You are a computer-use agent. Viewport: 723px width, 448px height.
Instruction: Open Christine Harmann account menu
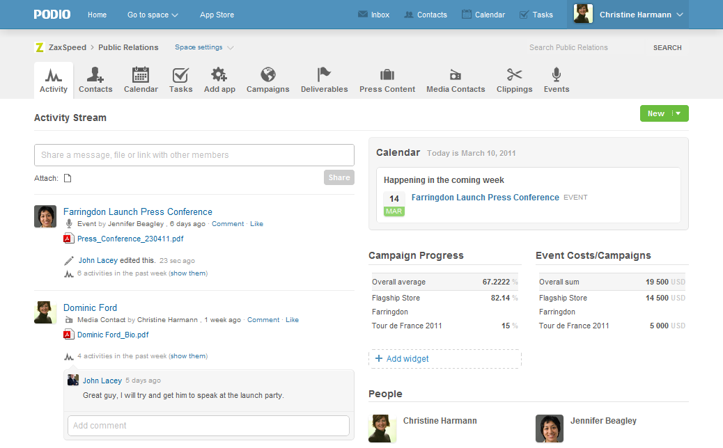tap(628, 15)
